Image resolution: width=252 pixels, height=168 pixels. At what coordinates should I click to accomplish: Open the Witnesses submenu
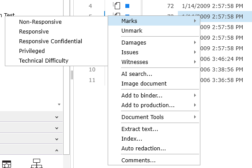[154, 62]
